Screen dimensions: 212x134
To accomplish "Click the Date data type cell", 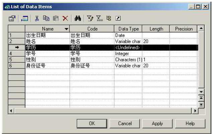I will click(x=128, y=35).
